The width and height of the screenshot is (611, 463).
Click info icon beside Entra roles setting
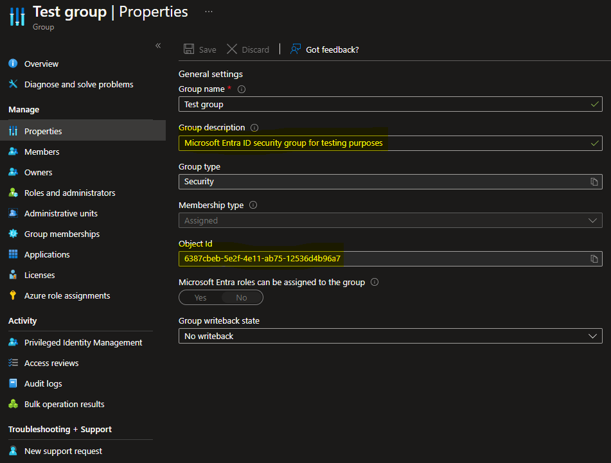(x=375, y=282)
